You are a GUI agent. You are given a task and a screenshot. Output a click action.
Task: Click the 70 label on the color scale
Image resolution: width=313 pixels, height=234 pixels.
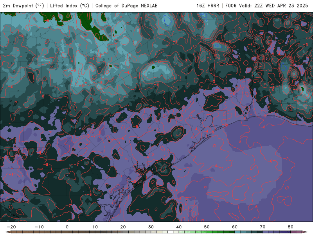pyautogui.click(x=263, y=227)
